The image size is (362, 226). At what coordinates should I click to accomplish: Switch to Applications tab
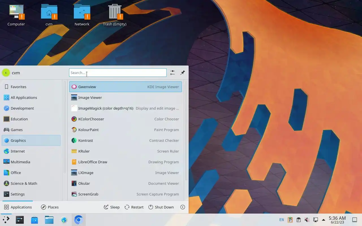pyautogui.click(x=18, y=207)
